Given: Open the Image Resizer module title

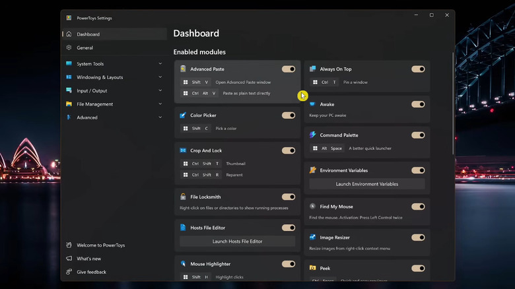Looking at the screenshot, I should pyautogui.click(x=335, y=238).
